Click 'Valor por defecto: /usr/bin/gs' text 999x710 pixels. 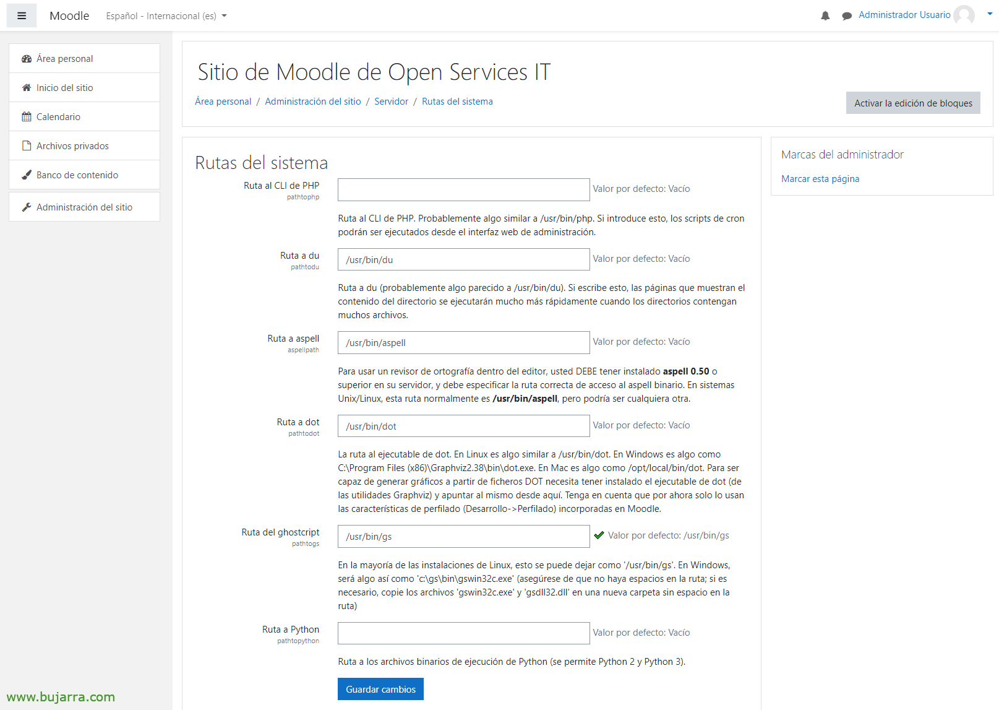(668, 535)
